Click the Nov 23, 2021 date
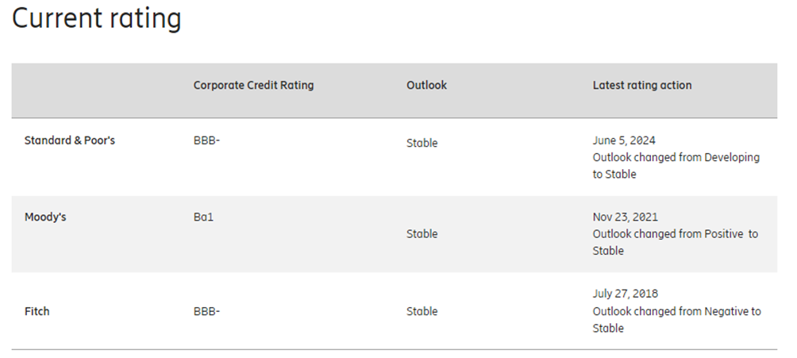 coord(625,217)
